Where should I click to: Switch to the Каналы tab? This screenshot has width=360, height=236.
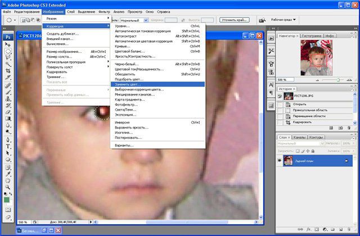300,137
